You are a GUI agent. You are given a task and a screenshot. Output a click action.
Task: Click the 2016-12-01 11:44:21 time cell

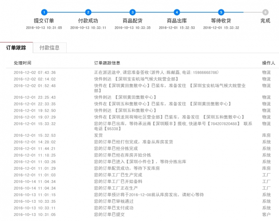[x=35, y=148]
